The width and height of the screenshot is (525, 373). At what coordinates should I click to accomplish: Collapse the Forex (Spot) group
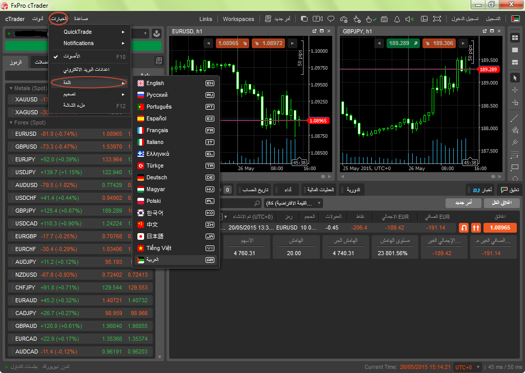pyautogui.click(x=11, y=123)
